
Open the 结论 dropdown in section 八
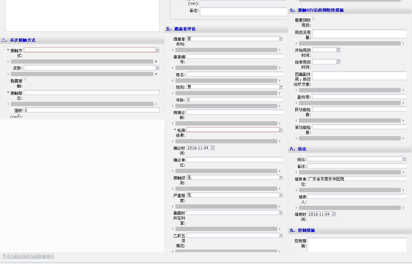404,159
